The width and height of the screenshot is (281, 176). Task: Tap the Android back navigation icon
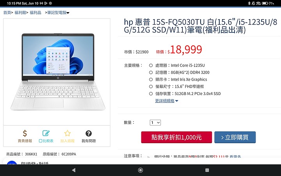(73, 170)
